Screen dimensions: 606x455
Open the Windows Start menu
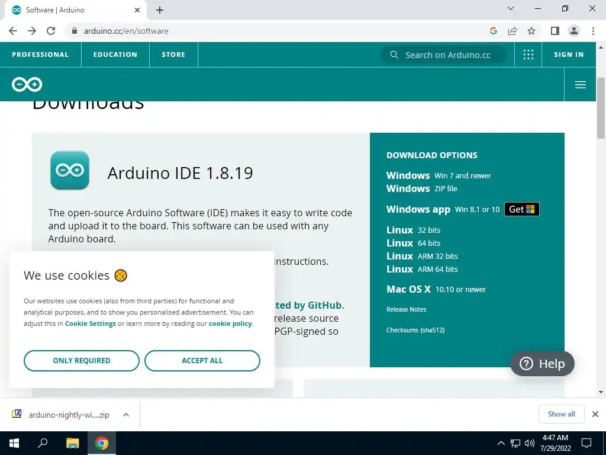14,443
